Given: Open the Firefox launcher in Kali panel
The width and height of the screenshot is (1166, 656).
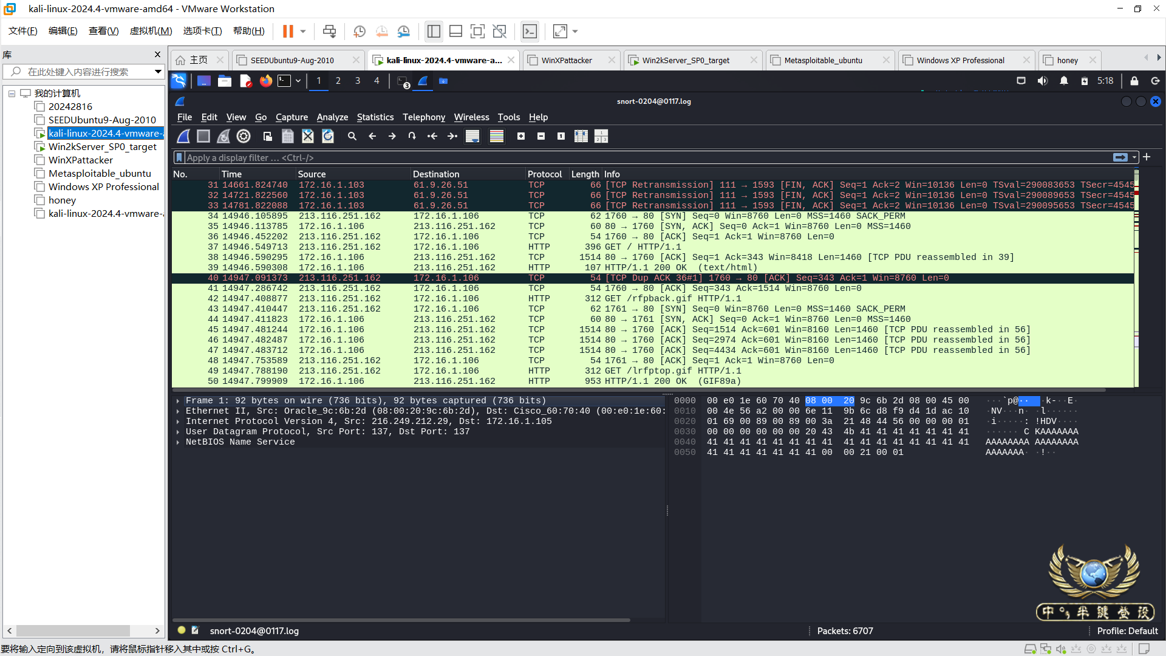Looking at the screenshot, I should click(266, 81).
